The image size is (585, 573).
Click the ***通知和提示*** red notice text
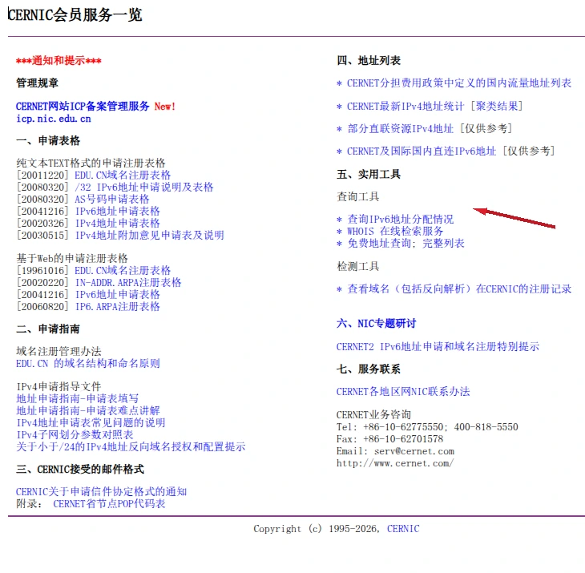tap(58, 60)
